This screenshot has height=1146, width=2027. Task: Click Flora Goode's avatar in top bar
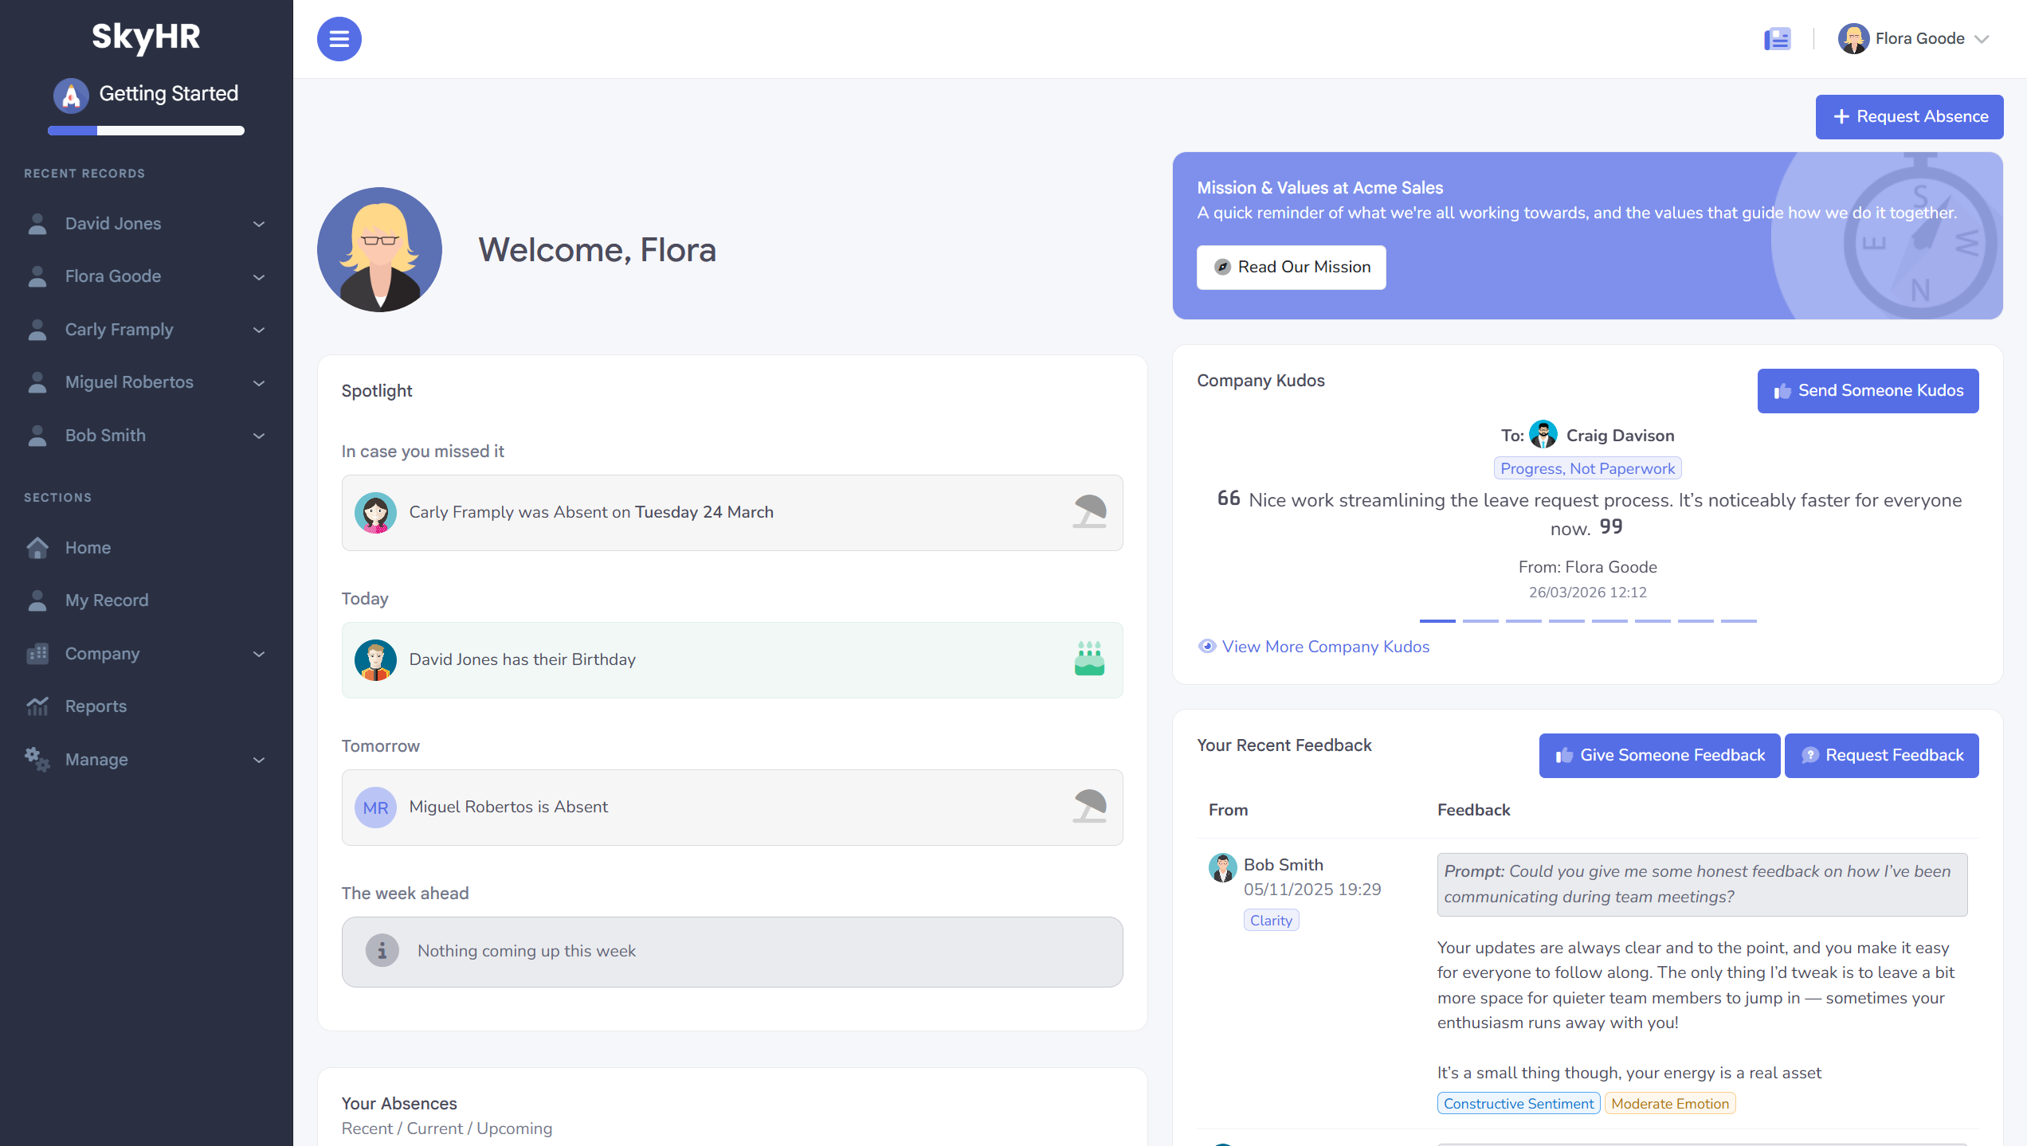(x=1853, y=38)
